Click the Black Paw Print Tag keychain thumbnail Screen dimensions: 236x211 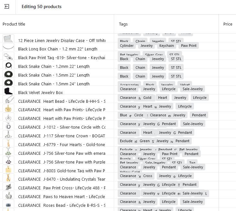[x=8, y=57]
